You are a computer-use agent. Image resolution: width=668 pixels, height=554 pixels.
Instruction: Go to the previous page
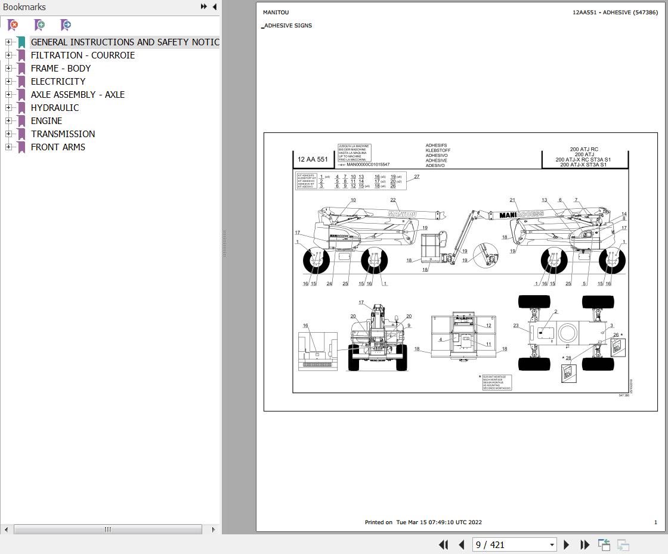click(x=462, y=544)
